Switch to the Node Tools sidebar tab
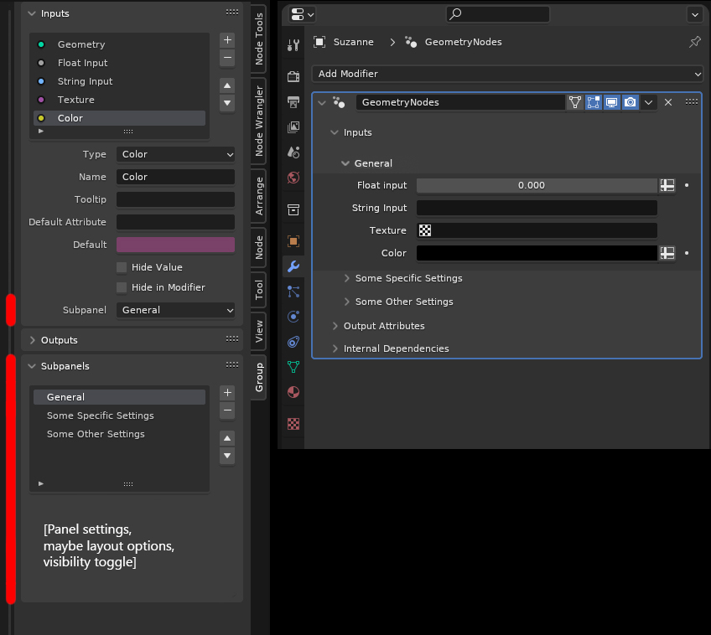 (258, 39)
